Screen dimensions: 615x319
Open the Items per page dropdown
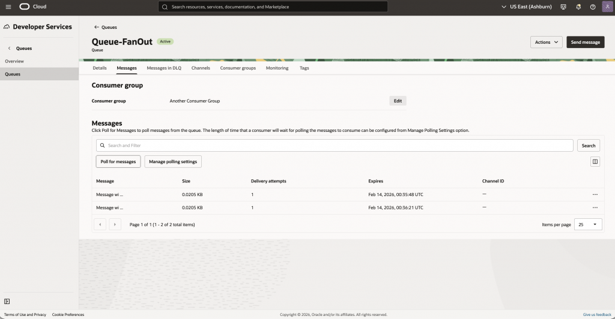588,224
